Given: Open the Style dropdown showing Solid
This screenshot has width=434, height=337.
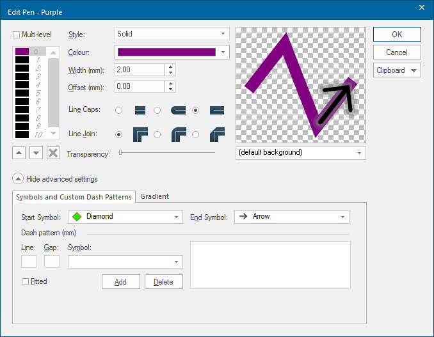Looking at the screenshot, I should click(x=172, y=34).
